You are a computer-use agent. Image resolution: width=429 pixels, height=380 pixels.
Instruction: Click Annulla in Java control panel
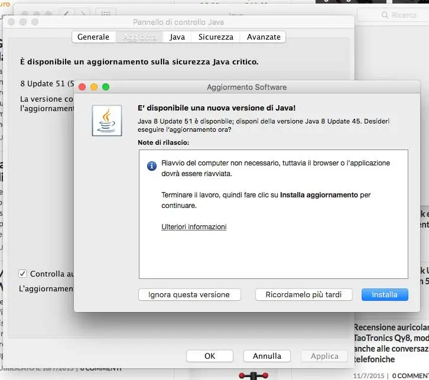[x=267, y=356]
